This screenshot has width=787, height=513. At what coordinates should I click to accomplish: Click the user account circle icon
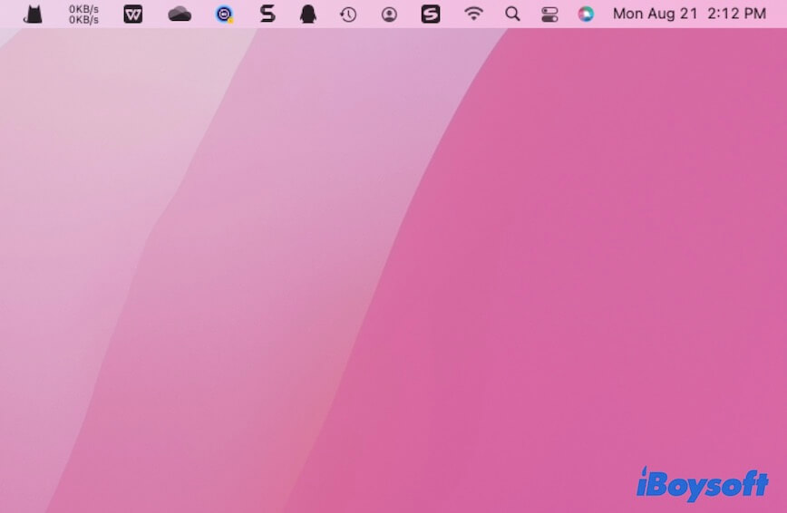389,15
